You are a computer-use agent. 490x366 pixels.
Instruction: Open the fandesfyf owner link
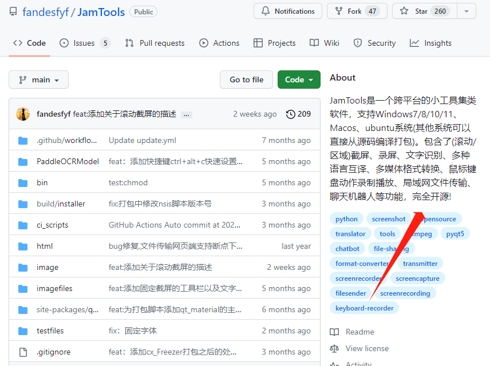[x=45, y=12]
